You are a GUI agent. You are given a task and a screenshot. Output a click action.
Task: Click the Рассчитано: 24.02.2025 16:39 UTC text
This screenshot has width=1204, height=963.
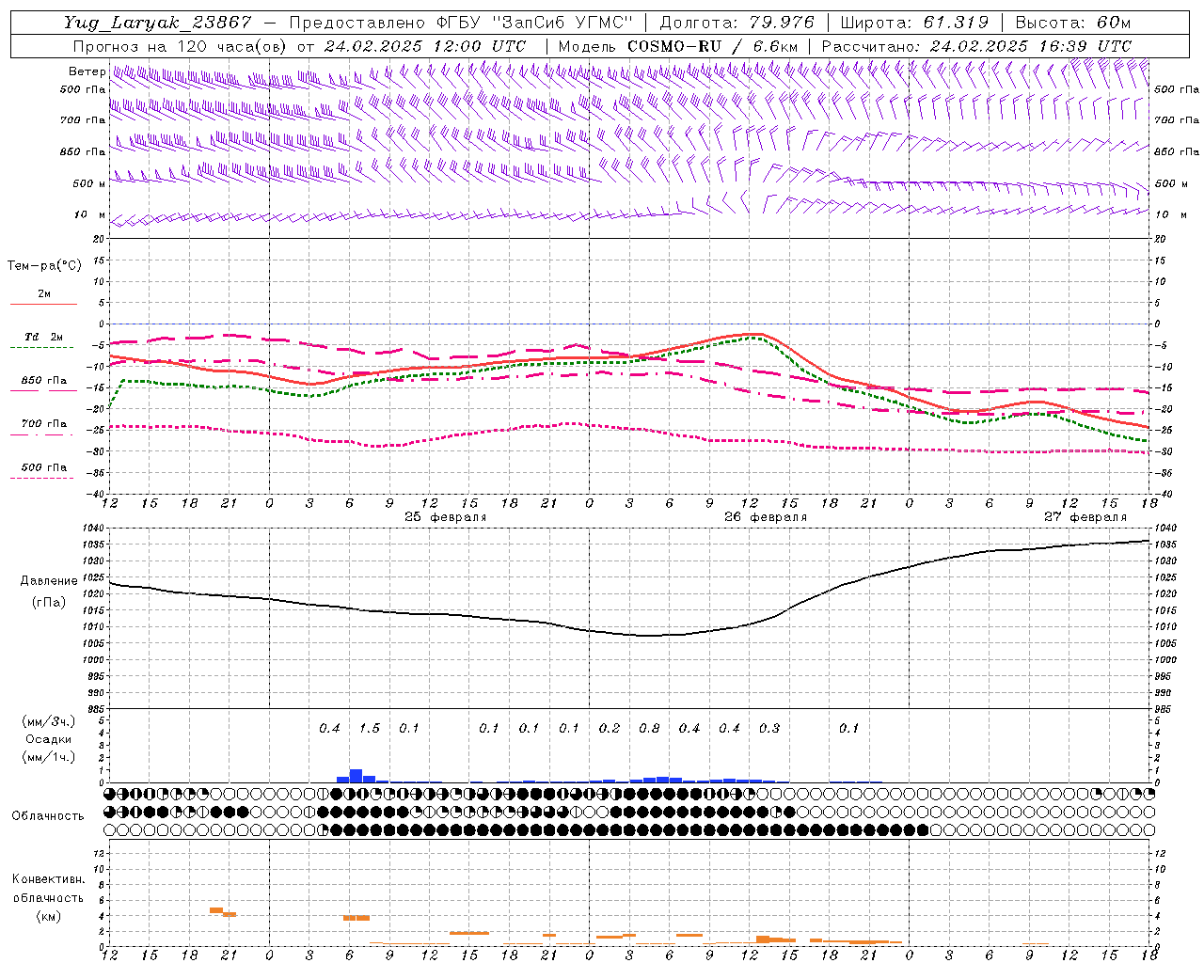[x=976, y=46]
